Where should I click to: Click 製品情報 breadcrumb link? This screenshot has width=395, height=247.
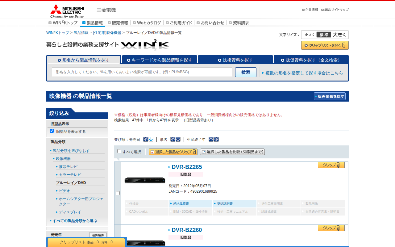(x=81, y=33)
